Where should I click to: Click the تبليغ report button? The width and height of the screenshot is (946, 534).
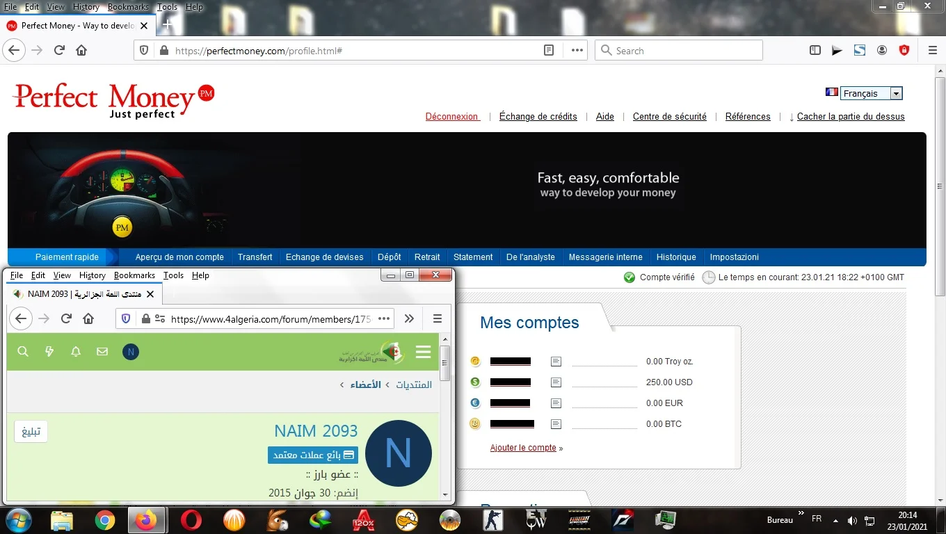pos(31,432)
